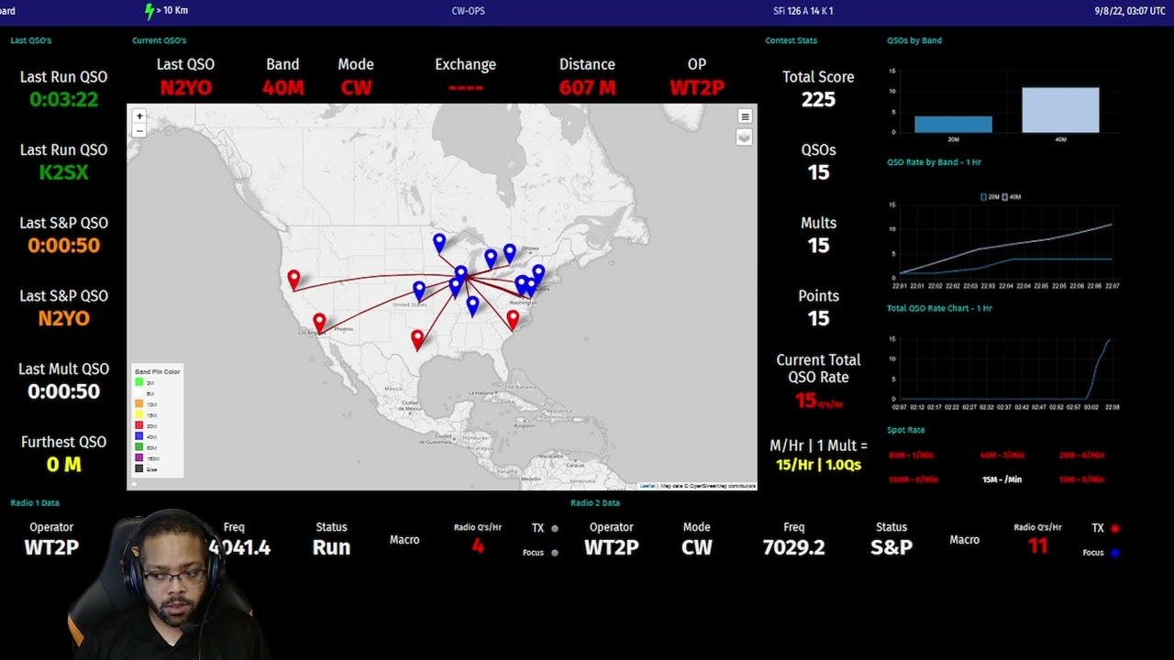Viewport: 1174px width, 660px height.
Task: Click the 40M bar in QSOs by Band
Action: coord(1060,110)
